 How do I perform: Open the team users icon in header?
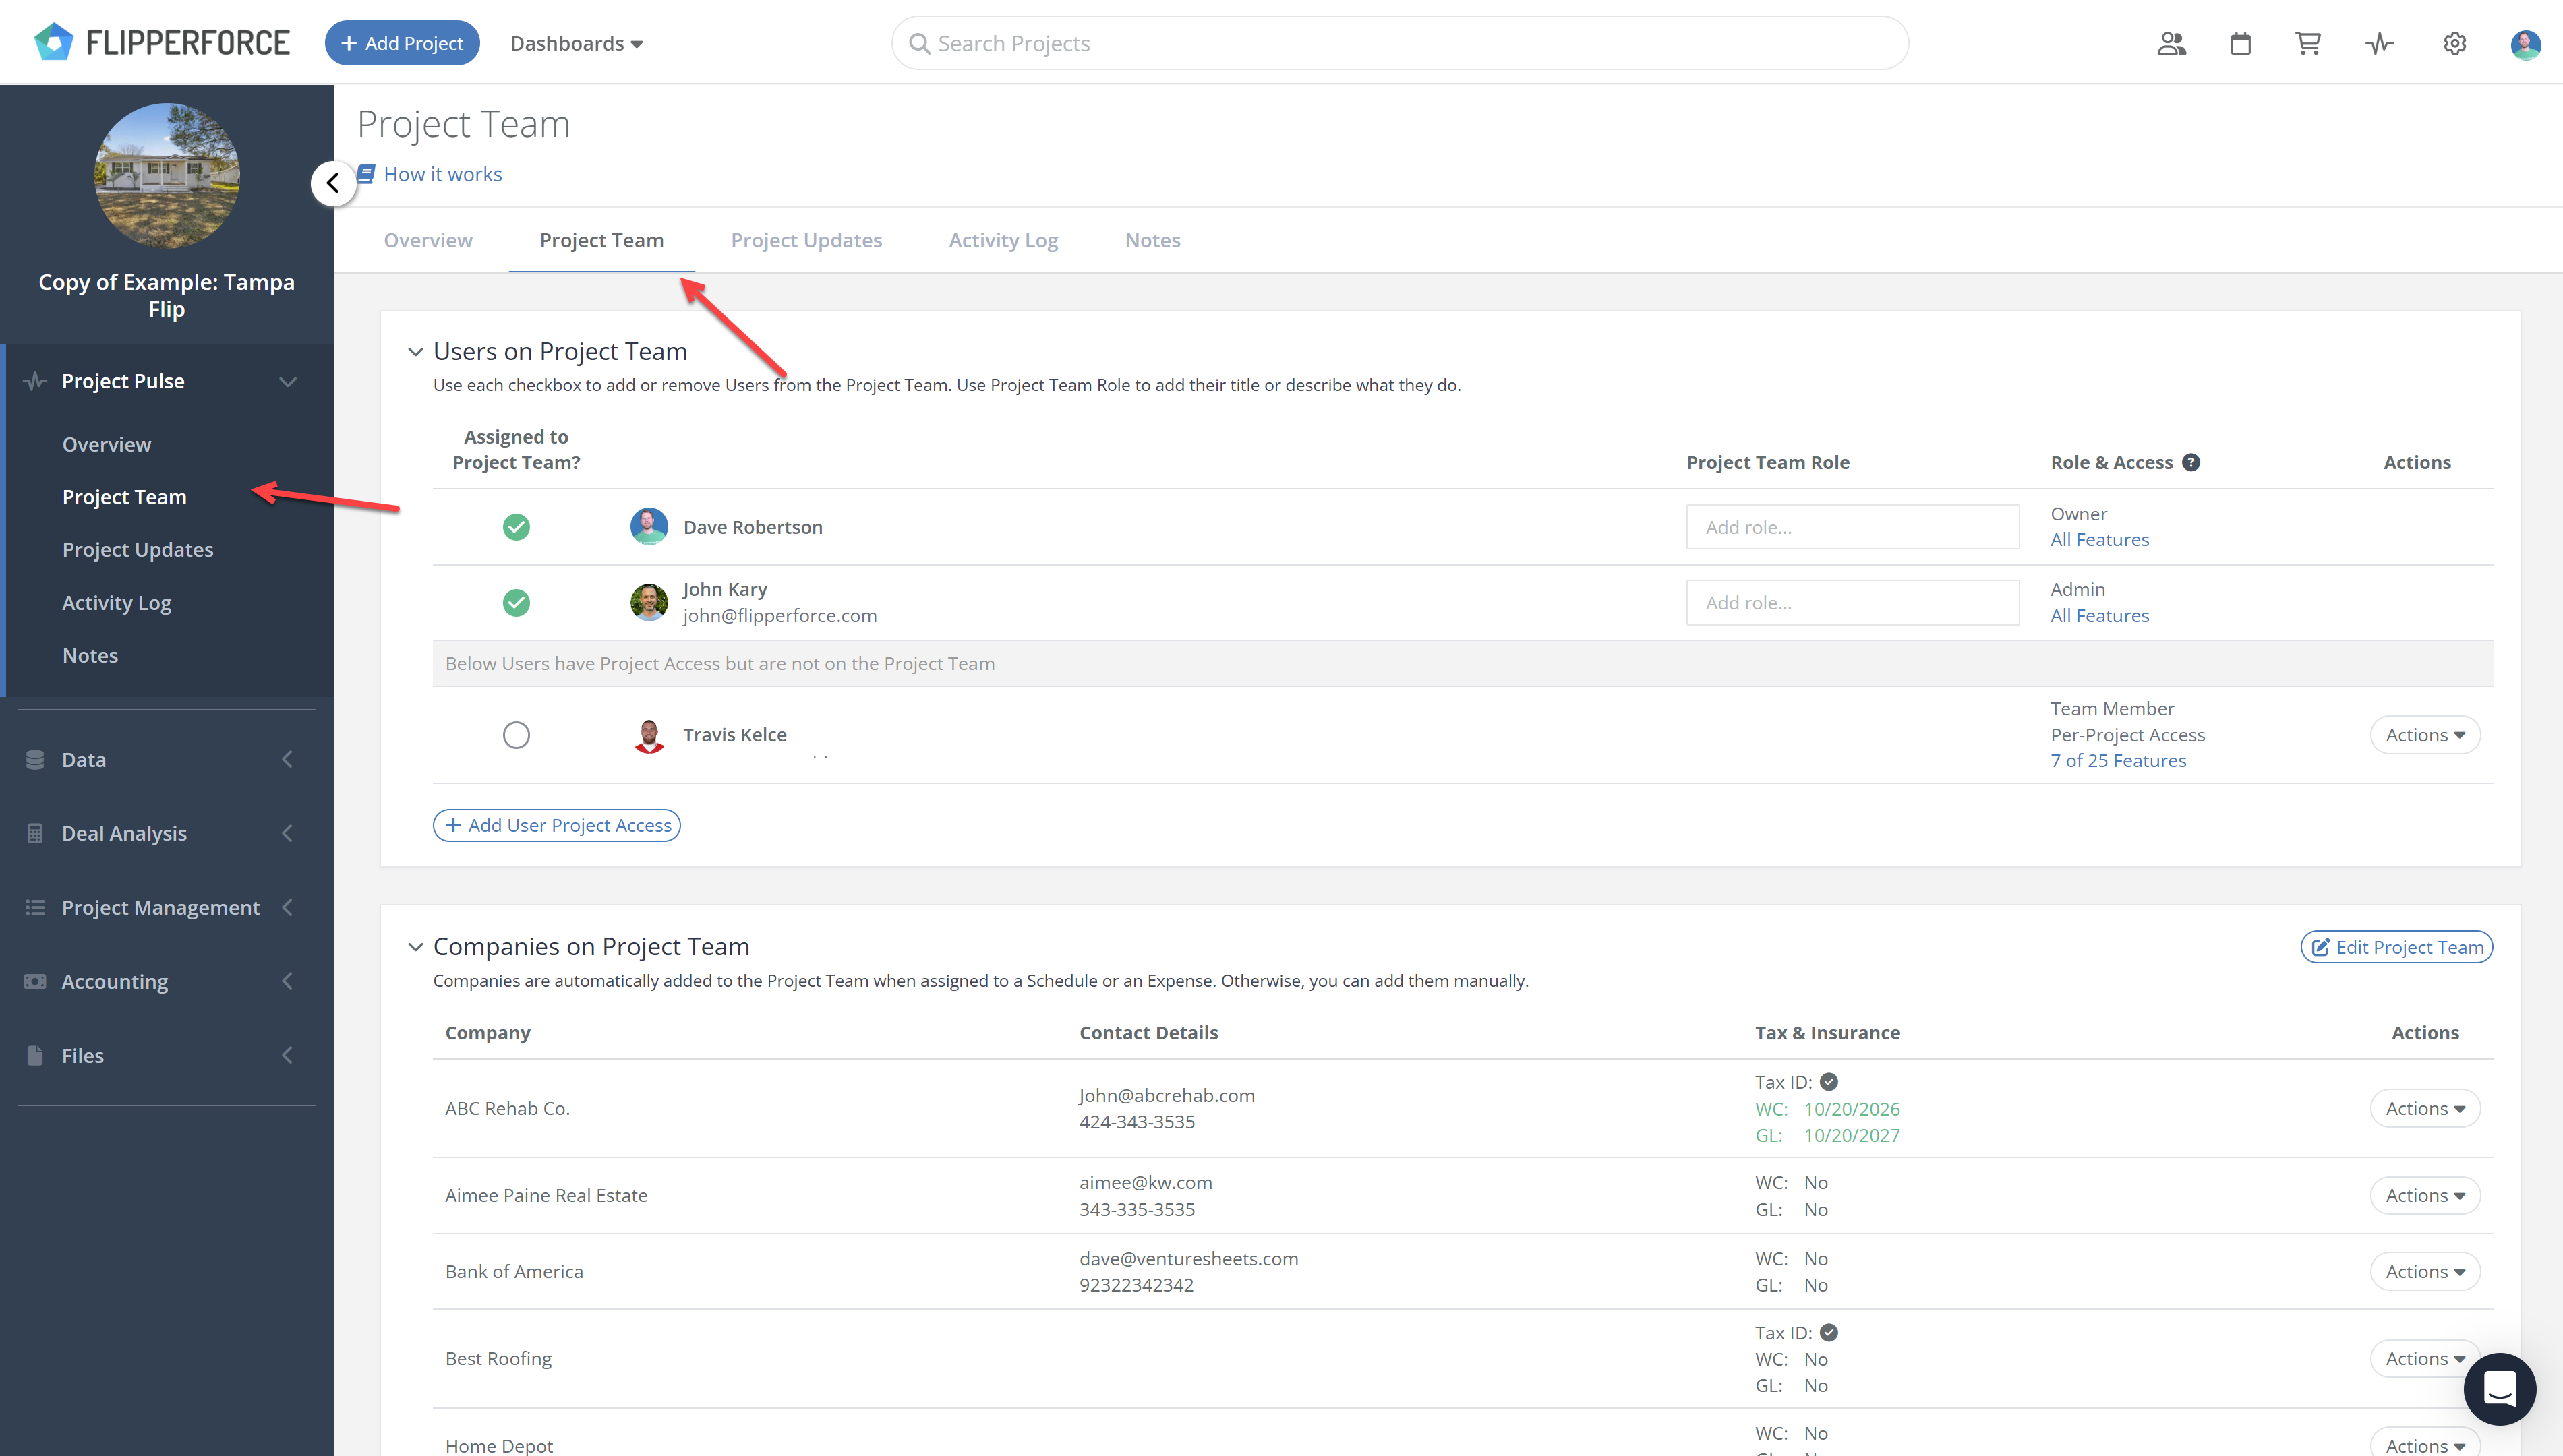[x=2171, y=43]
